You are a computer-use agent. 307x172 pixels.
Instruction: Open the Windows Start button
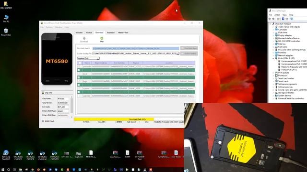click(x=3, y=170)
